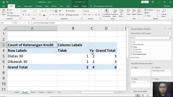Click the formula bar text field
This screenshot has height=97, width=173.
[101, 23]
